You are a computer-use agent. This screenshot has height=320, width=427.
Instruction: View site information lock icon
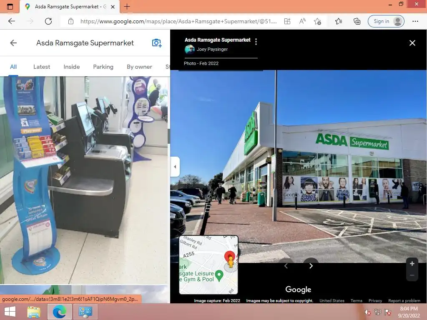tap(71, 21)
